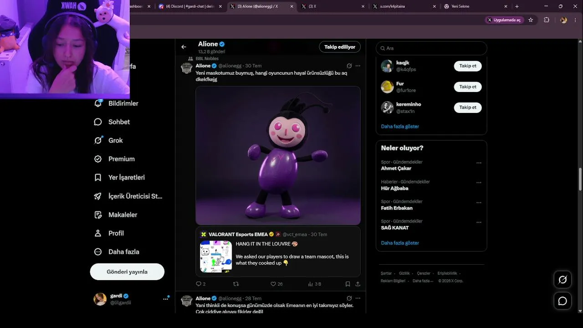583x328 pixels.
Task: Follow kaqjk with Takip et
Action: pos(468,66)
